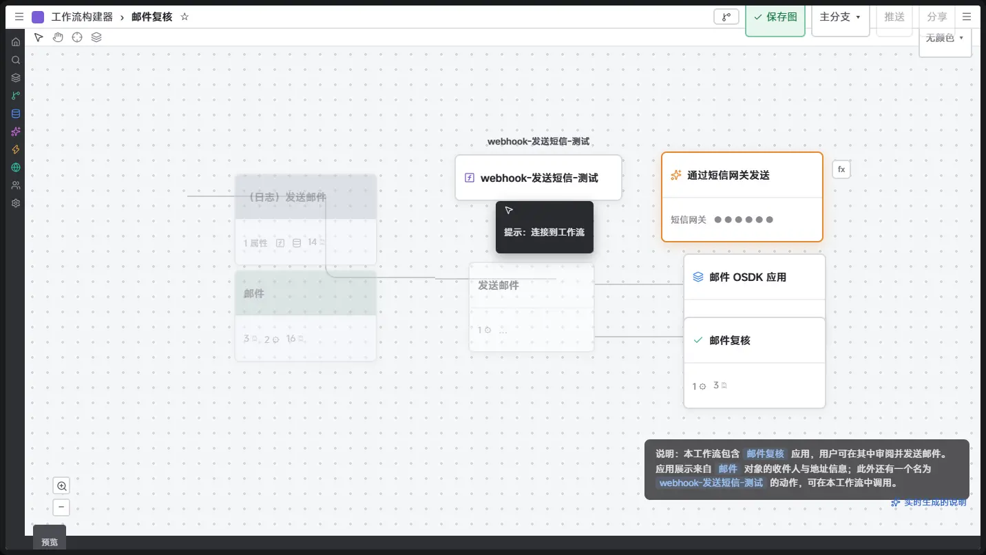Click the 分享 button

pyautogui.click(x=937, y=19)
